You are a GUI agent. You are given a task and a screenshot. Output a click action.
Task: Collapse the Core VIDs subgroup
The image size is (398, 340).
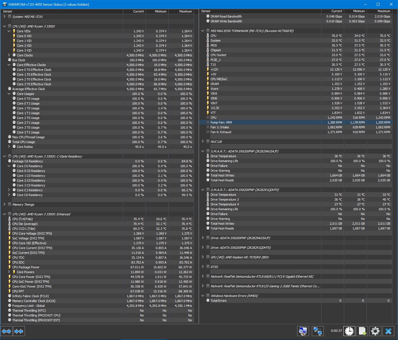(x=9, y=31)
